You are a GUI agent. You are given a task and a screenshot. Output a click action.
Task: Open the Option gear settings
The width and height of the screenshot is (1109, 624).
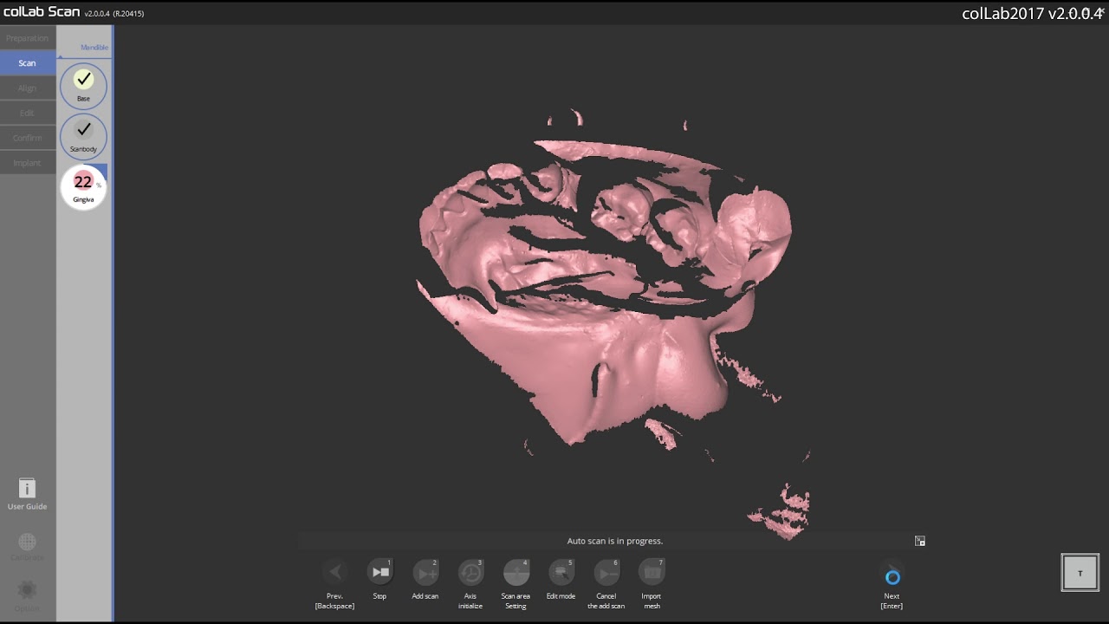tap(27, 596)
